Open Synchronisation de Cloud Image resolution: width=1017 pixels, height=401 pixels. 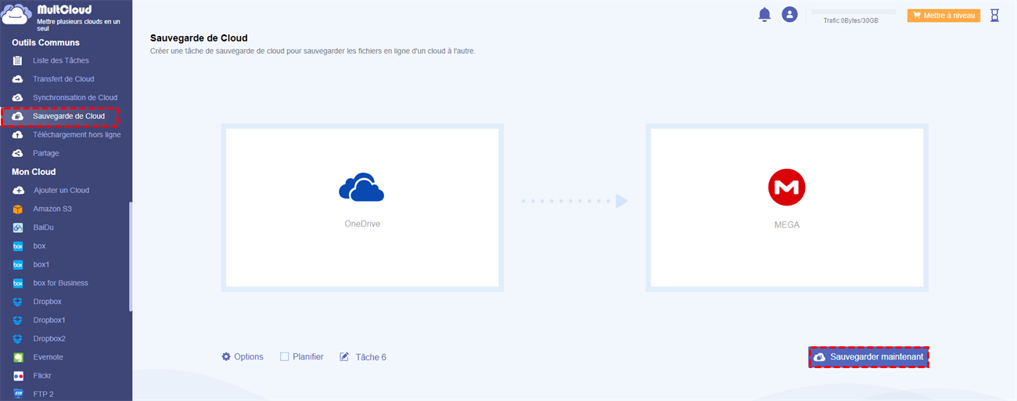[x=75, y=98]
